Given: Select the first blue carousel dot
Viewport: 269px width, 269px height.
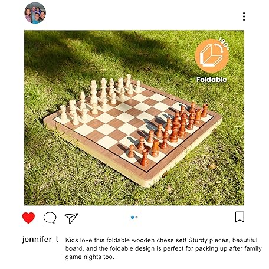Looking at the screenshot, I should point(132,217).
